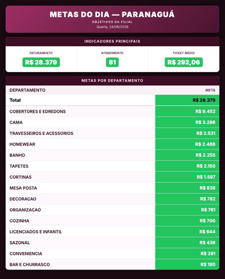
Task: Select the Banho department row
Action: pos(112,155)
